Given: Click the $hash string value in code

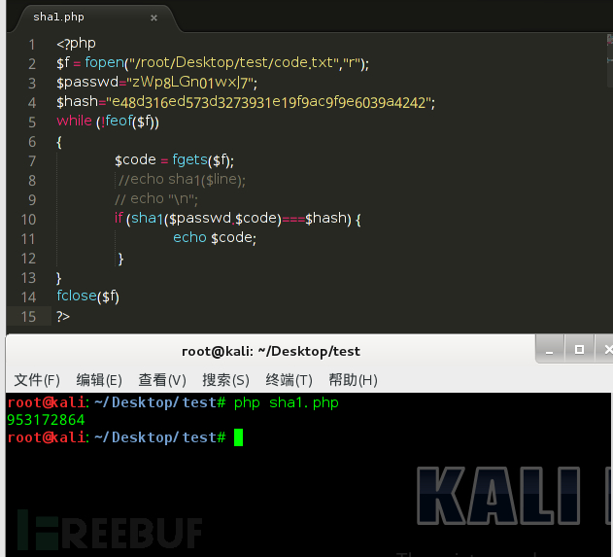Looking at the screenshot, I should coord(269,102).
